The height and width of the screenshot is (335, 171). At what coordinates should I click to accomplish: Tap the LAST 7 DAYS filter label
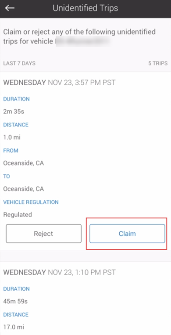[x=19, y=64]
